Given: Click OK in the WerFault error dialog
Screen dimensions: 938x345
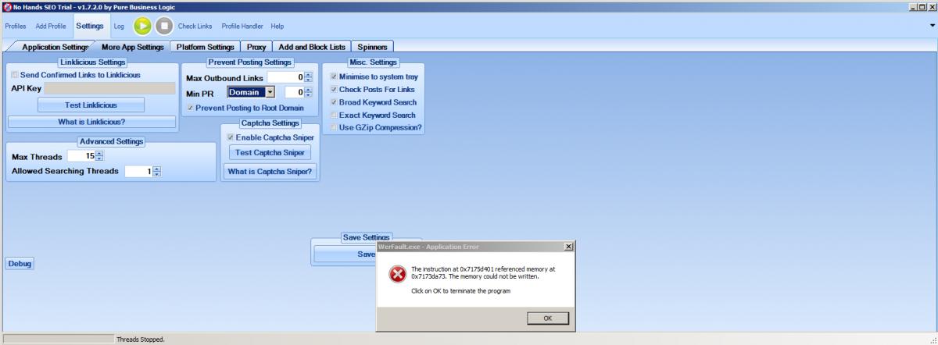Looking at the screenshot, I should pyautogui.click(x=547, y=318).
